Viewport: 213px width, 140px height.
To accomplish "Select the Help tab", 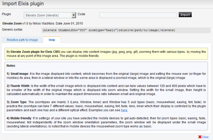I will tap(52, 40).
